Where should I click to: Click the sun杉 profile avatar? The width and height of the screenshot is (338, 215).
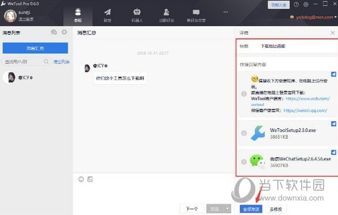tap(10, 16)
